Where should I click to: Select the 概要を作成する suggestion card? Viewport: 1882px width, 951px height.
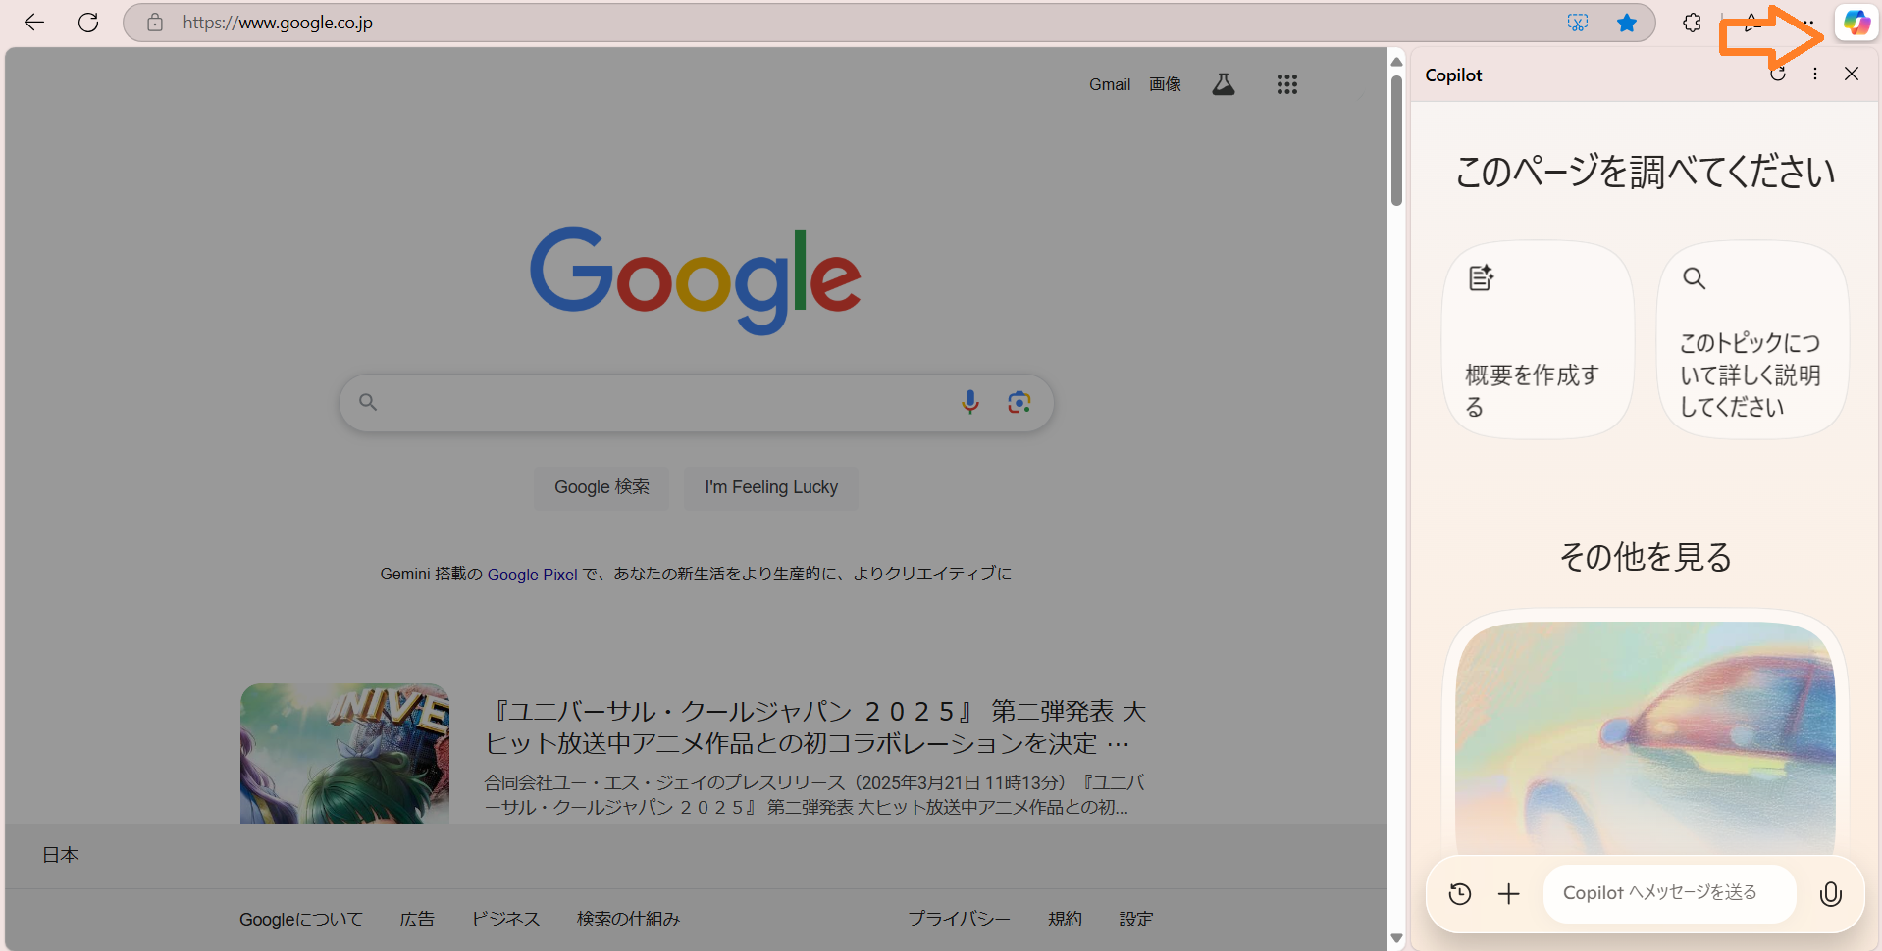(x=1536, y=339)
